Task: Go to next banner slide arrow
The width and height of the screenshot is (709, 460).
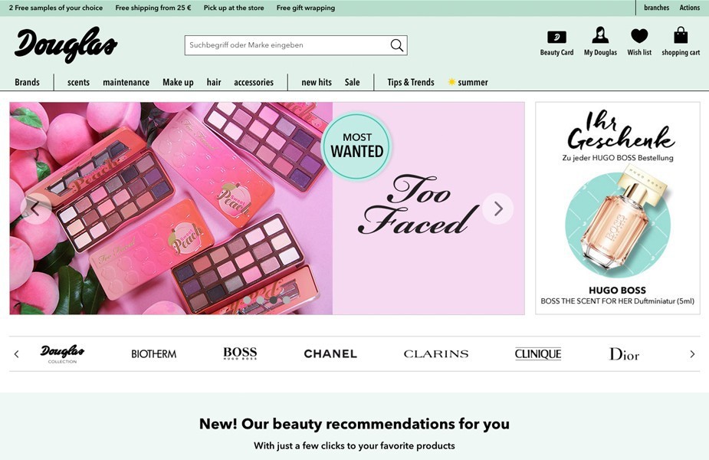Action: point(498,209)
